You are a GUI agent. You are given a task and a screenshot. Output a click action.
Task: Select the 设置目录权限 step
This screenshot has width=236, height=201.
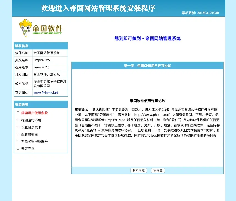31,127
